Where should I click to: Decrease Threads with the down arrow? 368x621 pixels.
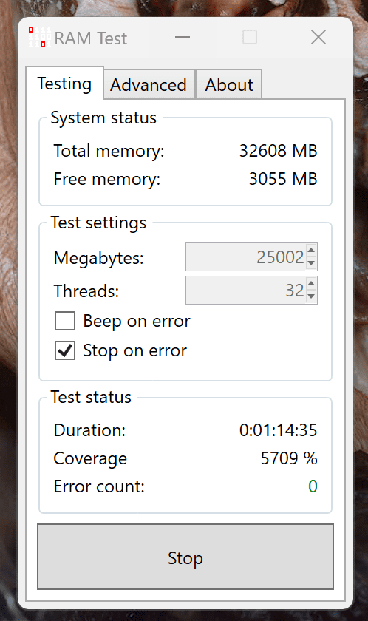click(311, 296)
